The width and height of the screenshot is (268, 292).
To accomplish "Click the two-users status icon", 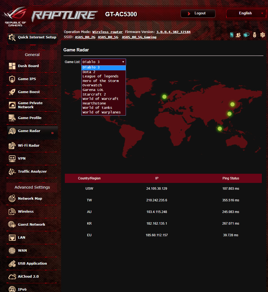I will [x=238, y=35].
